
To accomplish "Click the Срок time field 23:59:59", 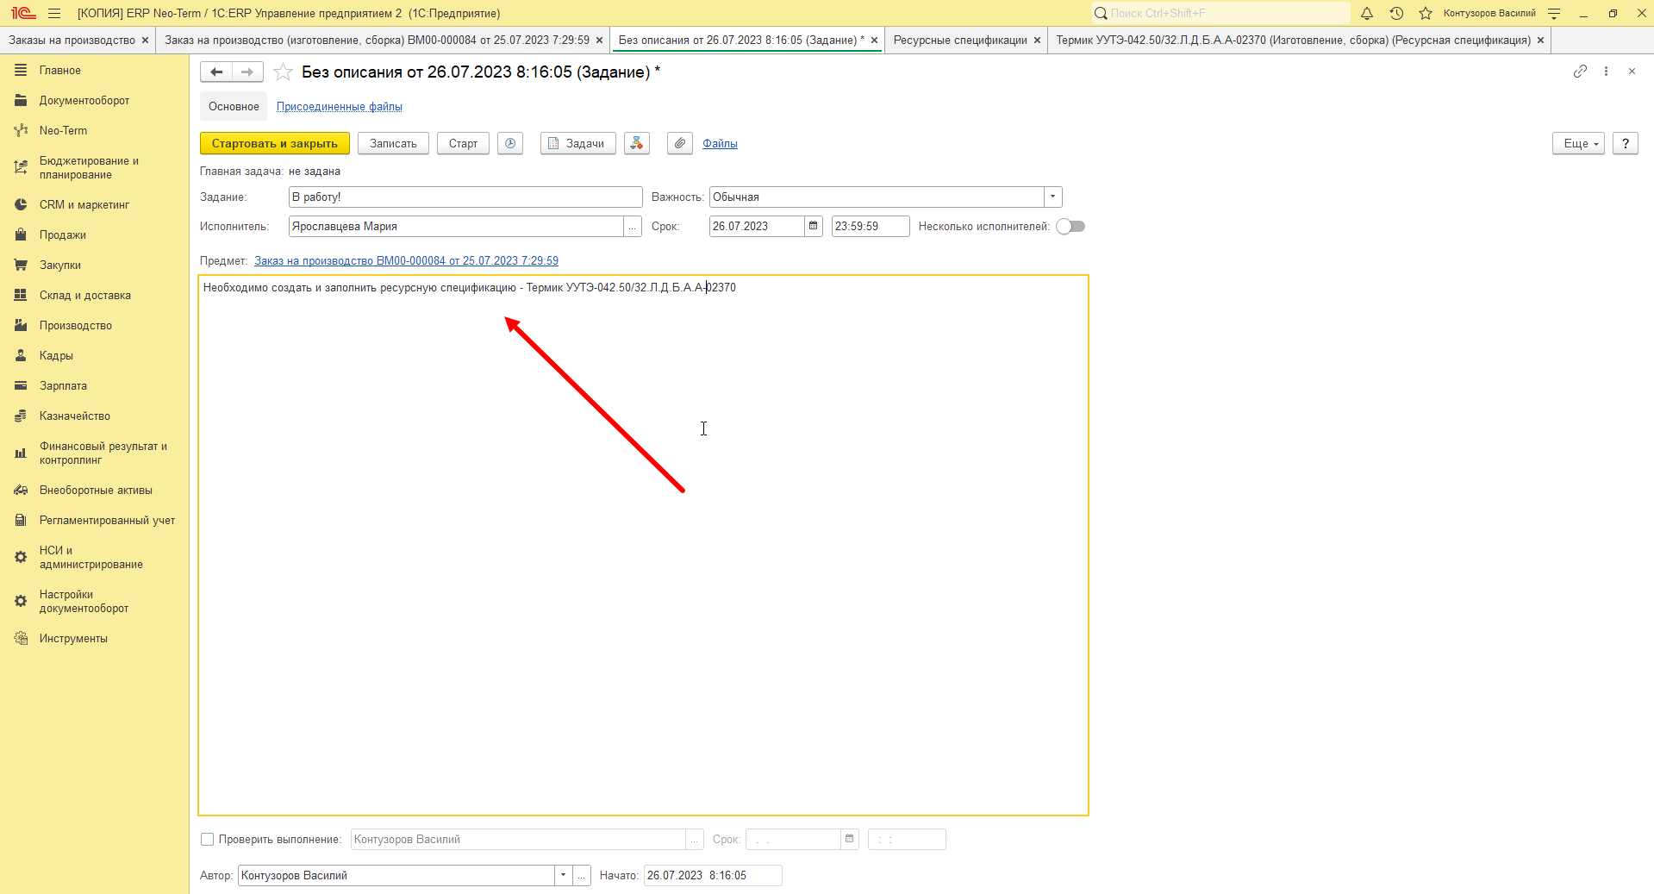I will pyautogui.click(x=871, y=226).
